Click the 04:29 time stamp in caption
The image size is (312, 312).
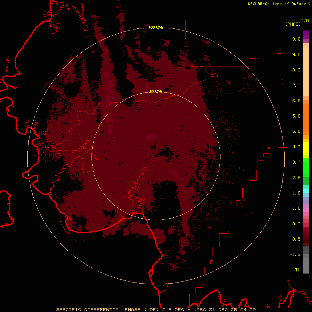pyautogui.click(x=248, y=310)
